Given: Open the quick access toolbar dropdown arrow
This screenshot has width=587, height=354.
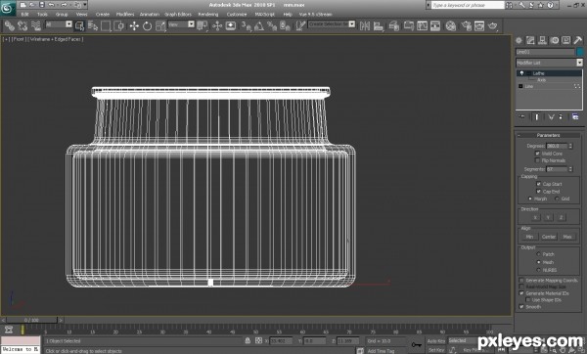Looking at the screenshot, I should [85, 5].
